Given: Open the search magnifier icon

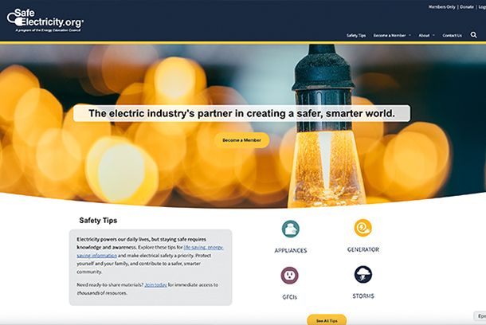Looking at the screenshot, I should pyautogui.click(x=473, y=35).
